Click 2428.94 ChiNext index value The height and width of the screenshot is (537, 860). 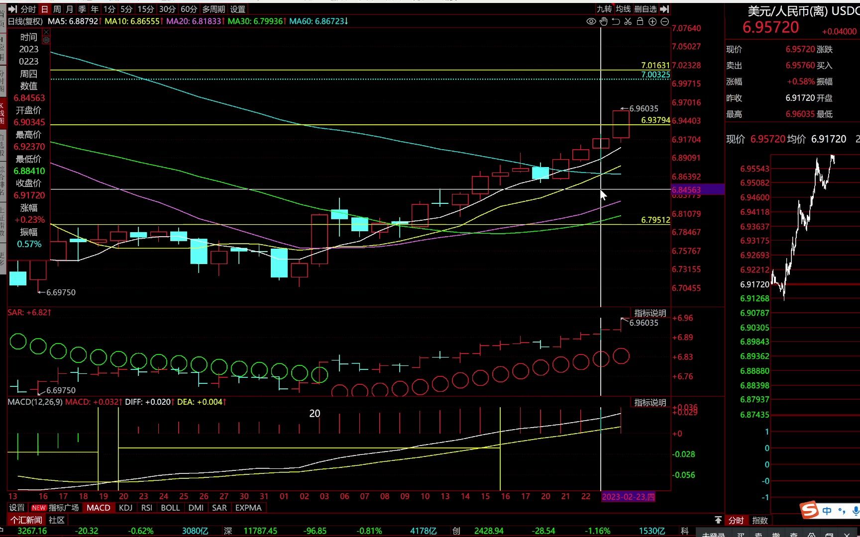click(489, 531)
